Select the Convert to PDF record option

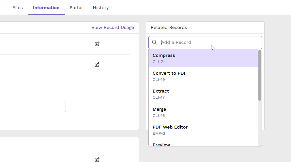(x=203, y=76)
